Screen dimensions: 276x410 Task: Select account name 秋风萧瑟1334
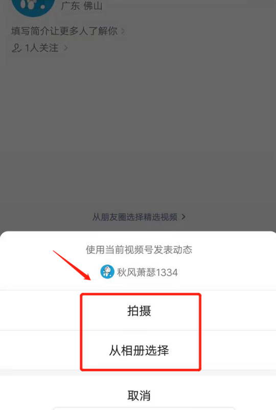point(147,273)
